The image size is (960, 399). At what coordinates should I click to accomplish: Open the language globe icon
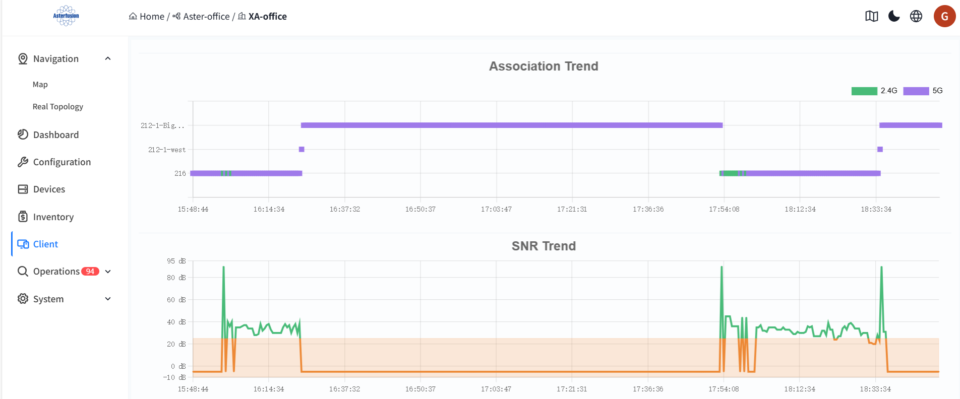coord(916,16)
